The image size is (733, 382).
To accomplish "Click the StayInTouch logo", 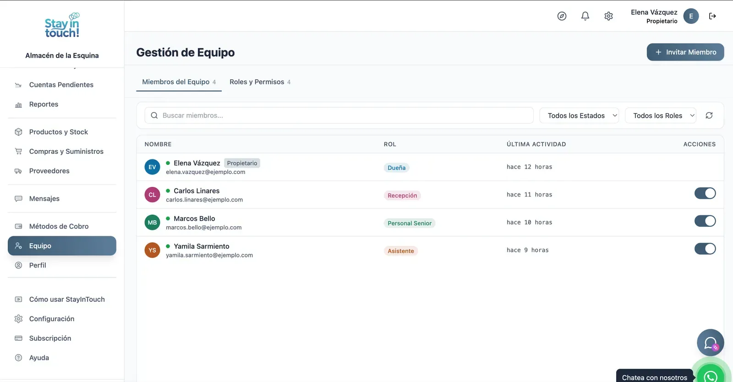I will [62, 26].
